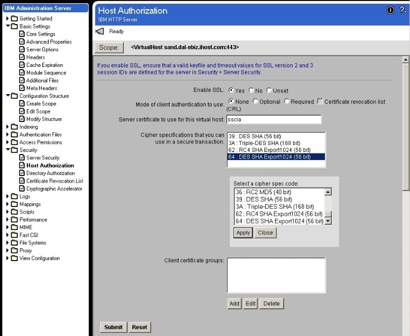Open Fast CGI folder label

(x=29, y=235)
